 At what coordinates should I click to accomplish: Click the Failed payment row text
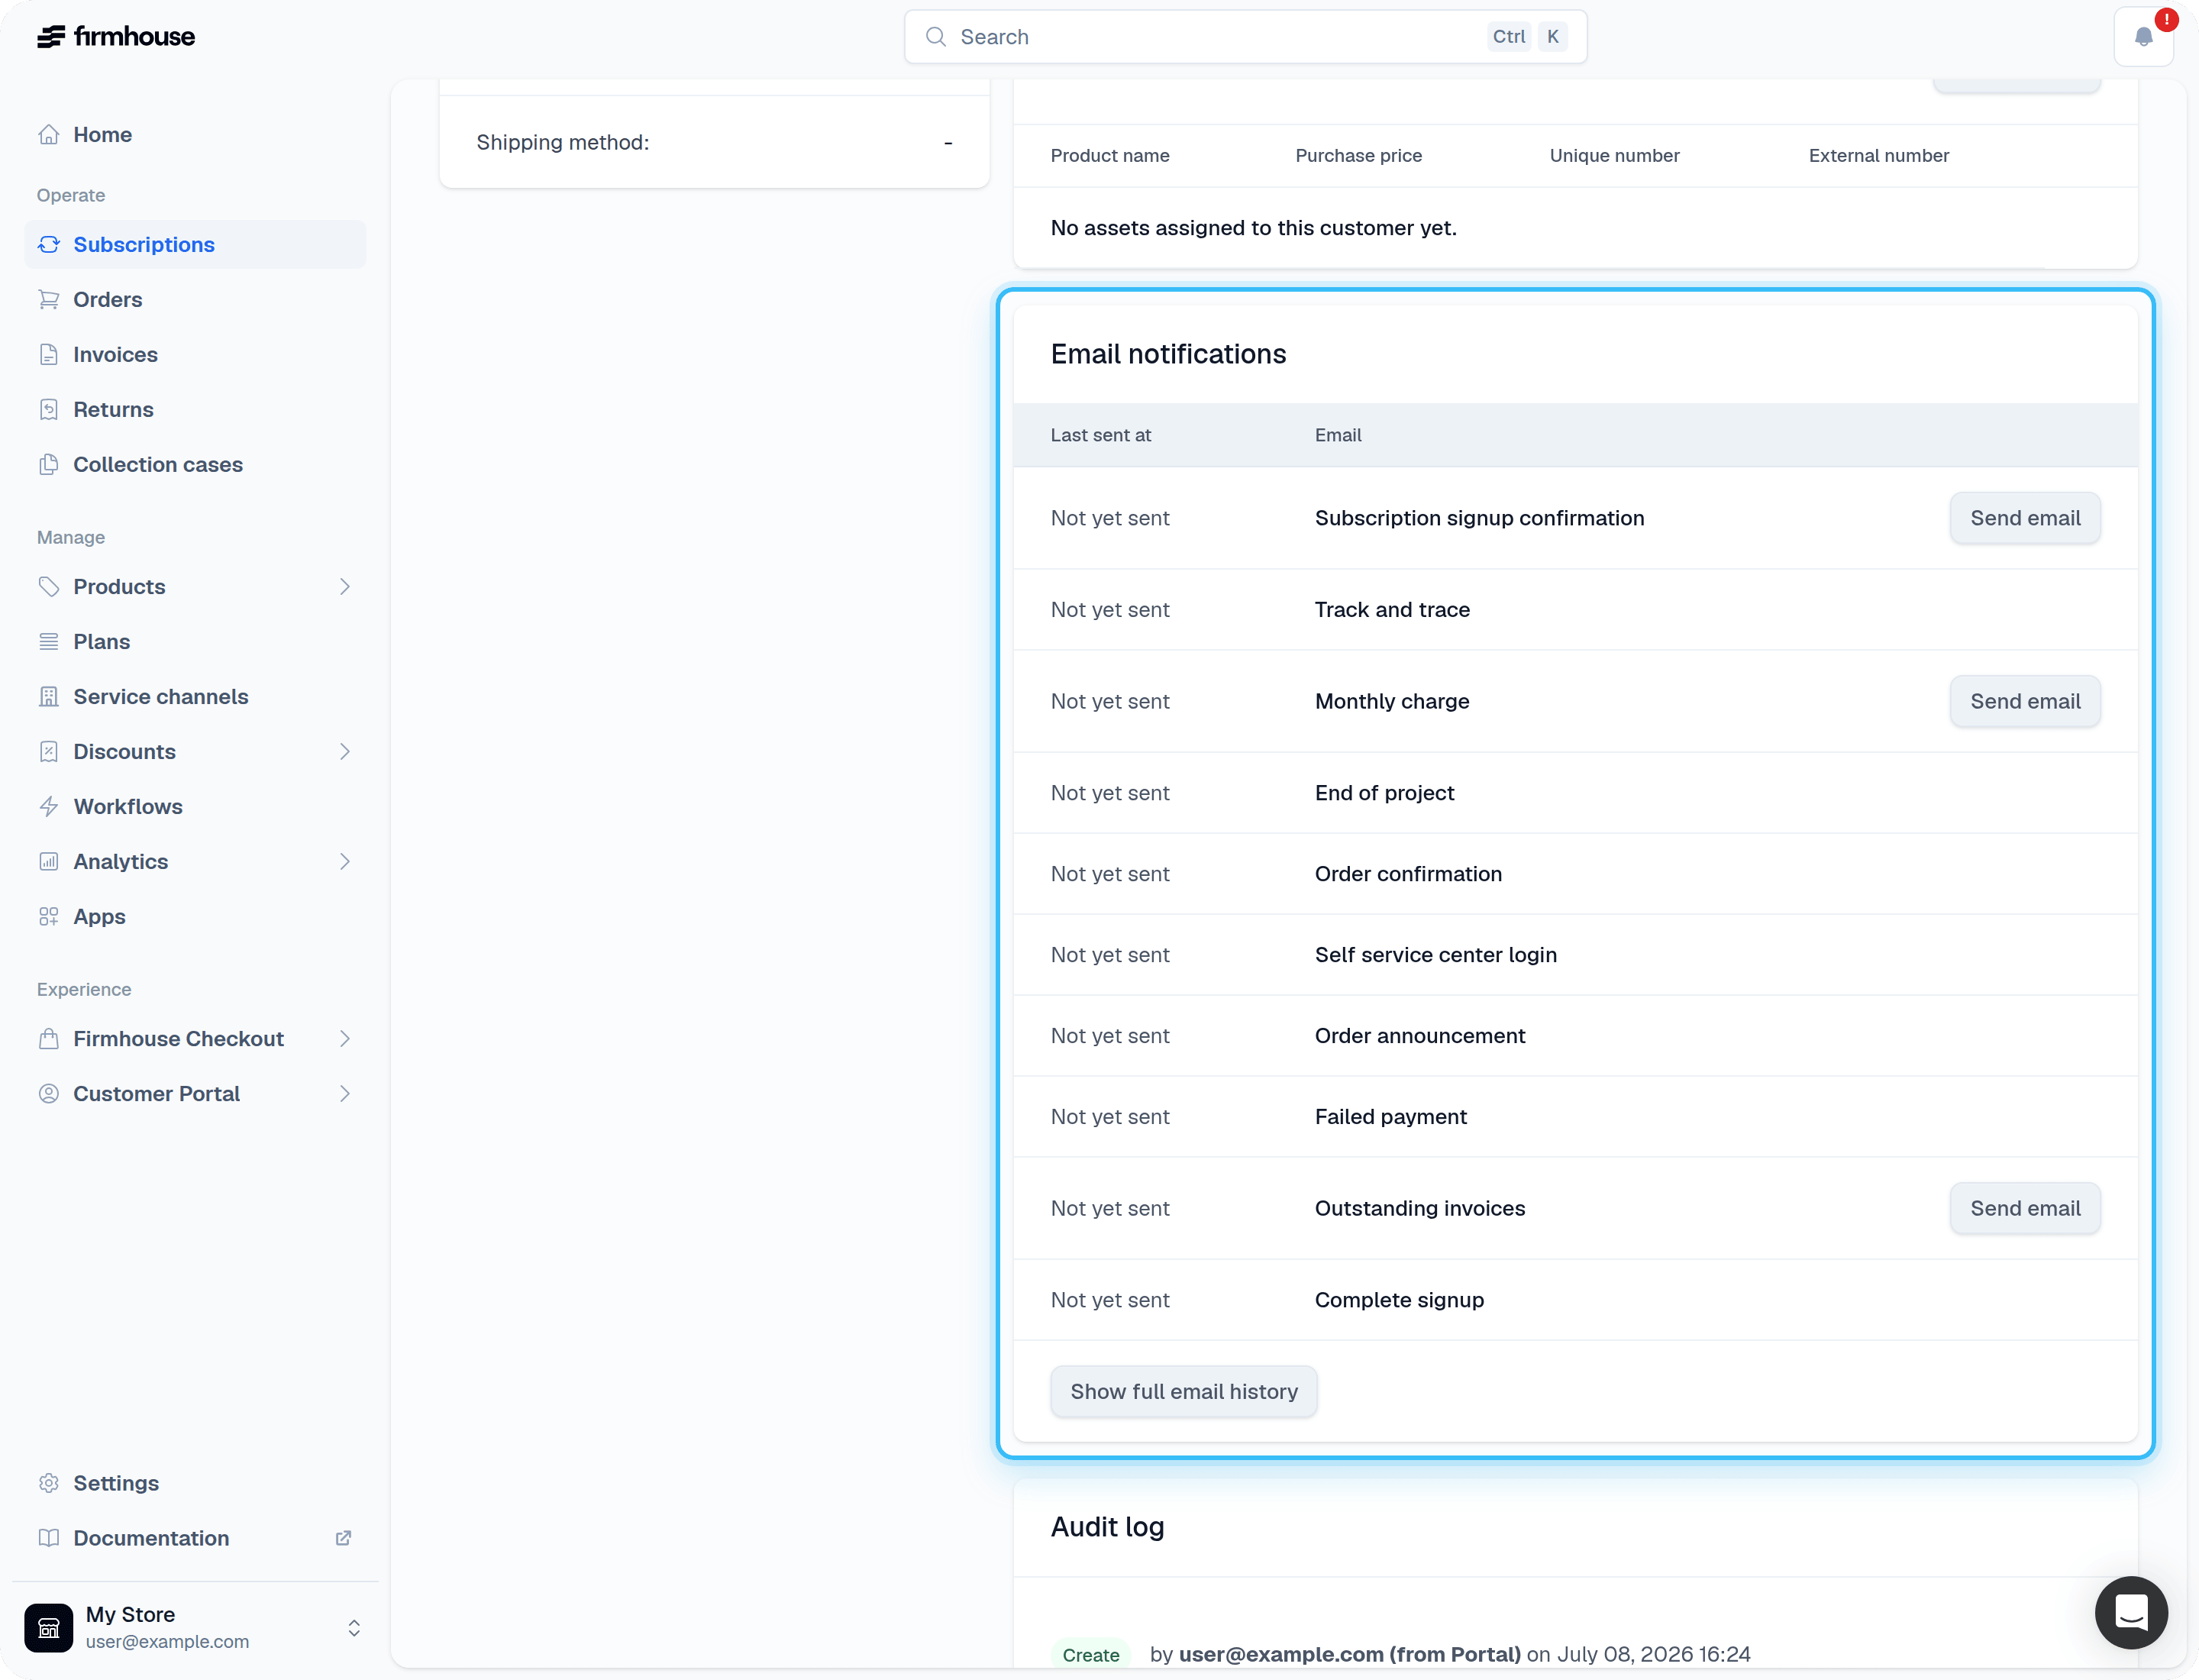(x=1391, y=1116)
